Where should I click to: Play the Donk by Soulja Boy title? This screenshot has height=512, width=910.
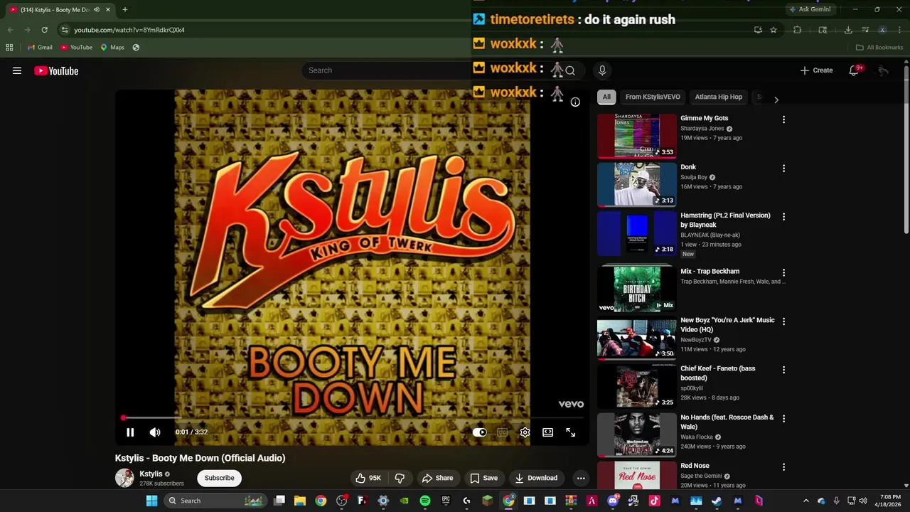click(x=688, y=167)
